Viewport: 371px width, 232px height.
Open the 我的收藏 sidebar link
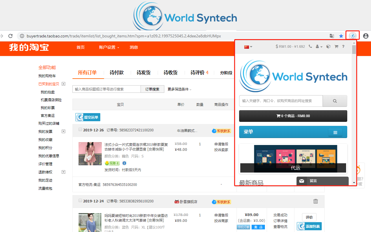tap(45, 139)
